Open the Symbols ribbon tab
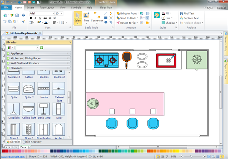This screenshot has height=159, width=228. (76, 8)
